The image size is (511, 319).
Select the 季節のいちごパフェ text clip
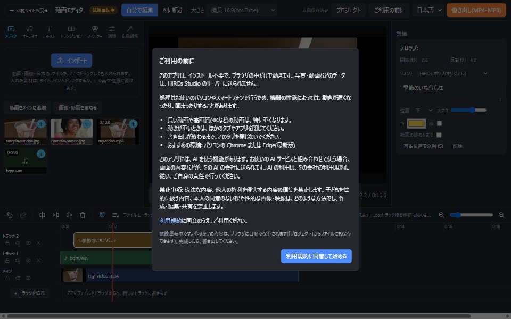click(x=113, y=240)
